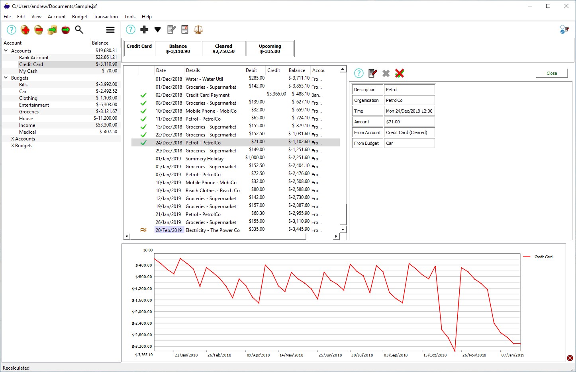The width and height of the screenshot is (576, 372).
Task: Click the Time field Mon 24/Dec/2018 12:00
Action: click(409, 111)
